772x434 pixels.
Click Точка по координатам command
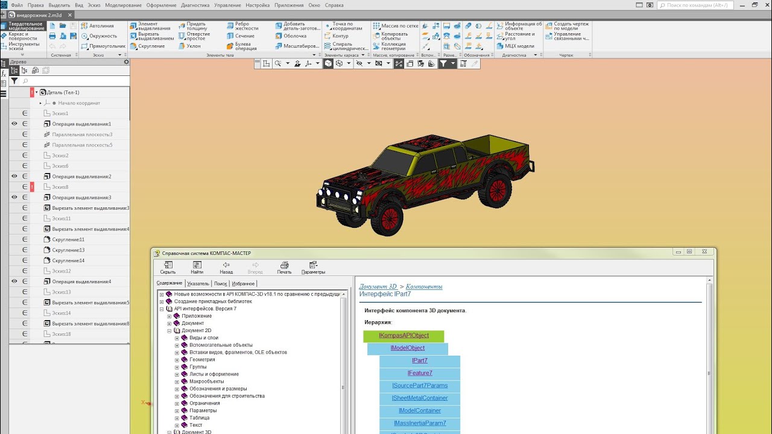(x=343, y=26)
